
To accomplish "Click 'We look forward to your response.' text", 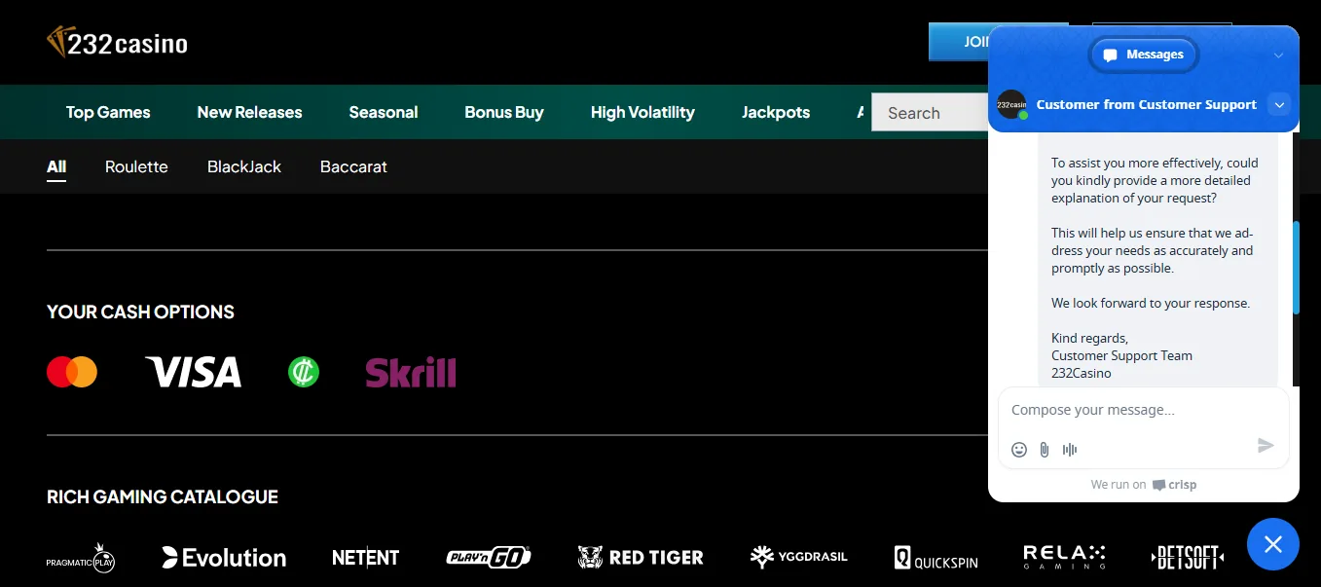I will pos(1151,303).
